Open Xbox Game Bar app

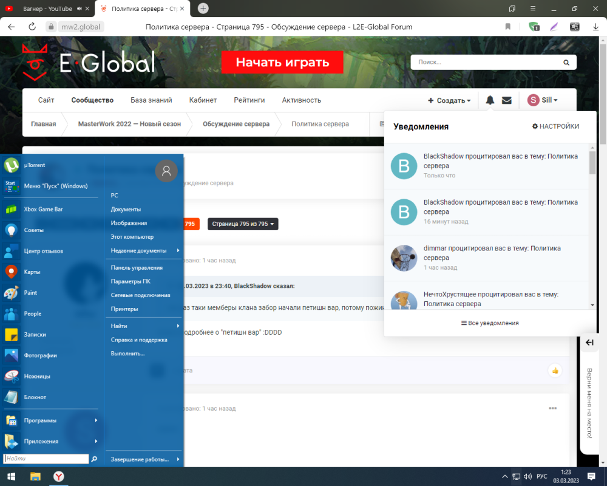43,209
